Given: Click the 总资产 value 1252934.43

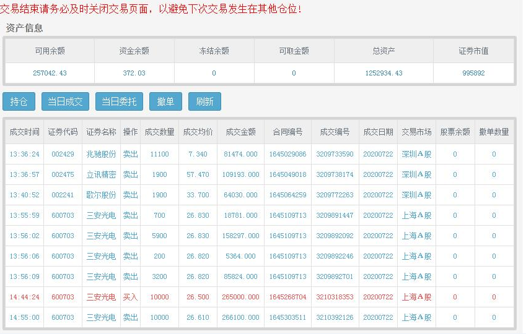Looking at the screenshot, I should tap(384, 73).
